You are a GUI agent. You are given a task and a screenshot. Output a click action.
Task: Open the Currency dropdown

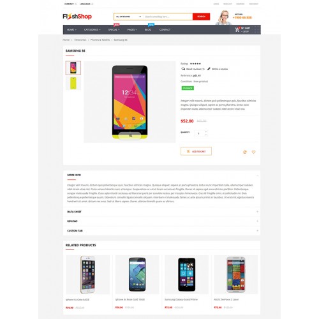[x=70, y=4]
